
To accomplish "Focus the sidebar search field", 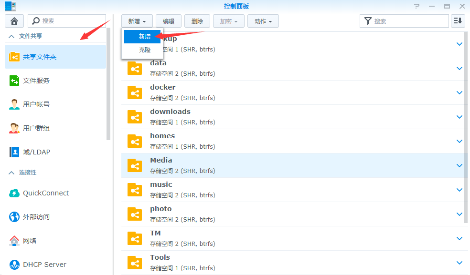I will coord(67,21).
